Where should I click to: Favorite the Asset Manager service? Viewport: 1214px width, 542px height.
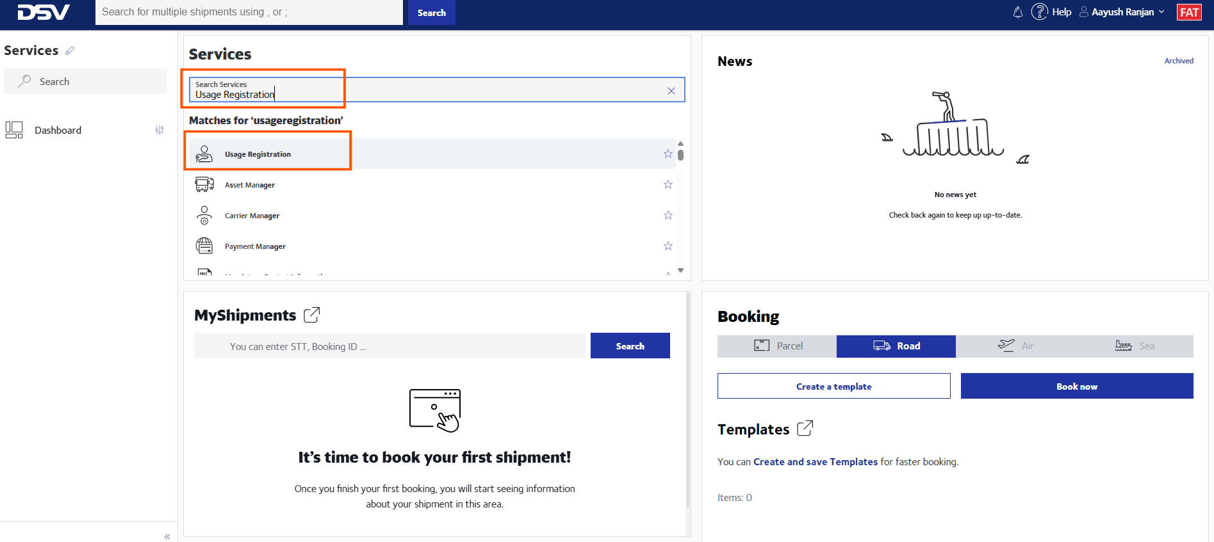point(668,184)
